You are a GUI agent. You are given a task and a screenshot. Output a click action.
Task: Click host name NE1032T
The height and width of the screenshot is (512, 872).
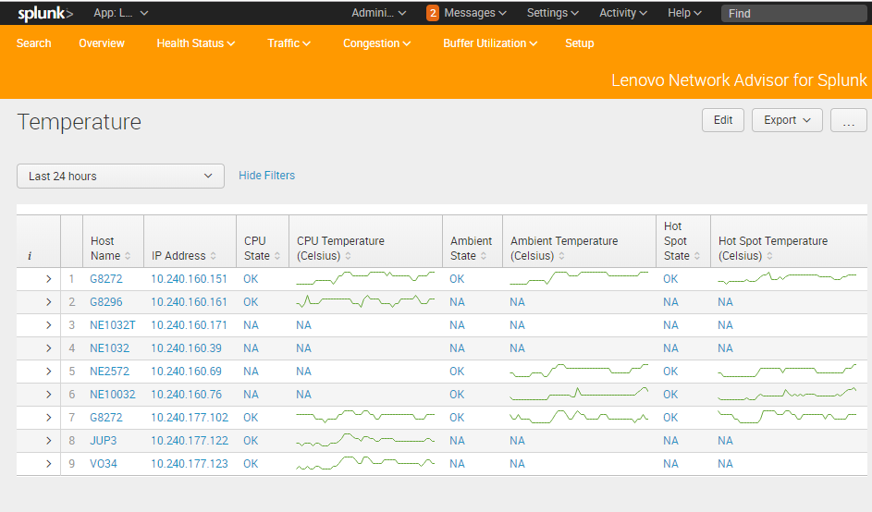pyautogui.click(x=112, y=325)
